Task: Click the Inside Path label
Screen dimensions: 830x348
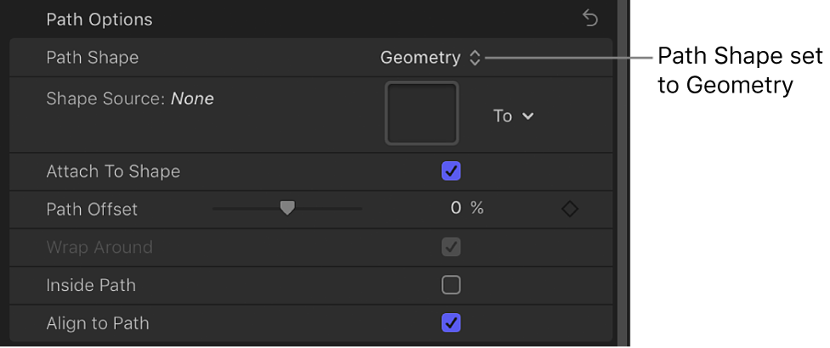Action: (x=91, y=285)
